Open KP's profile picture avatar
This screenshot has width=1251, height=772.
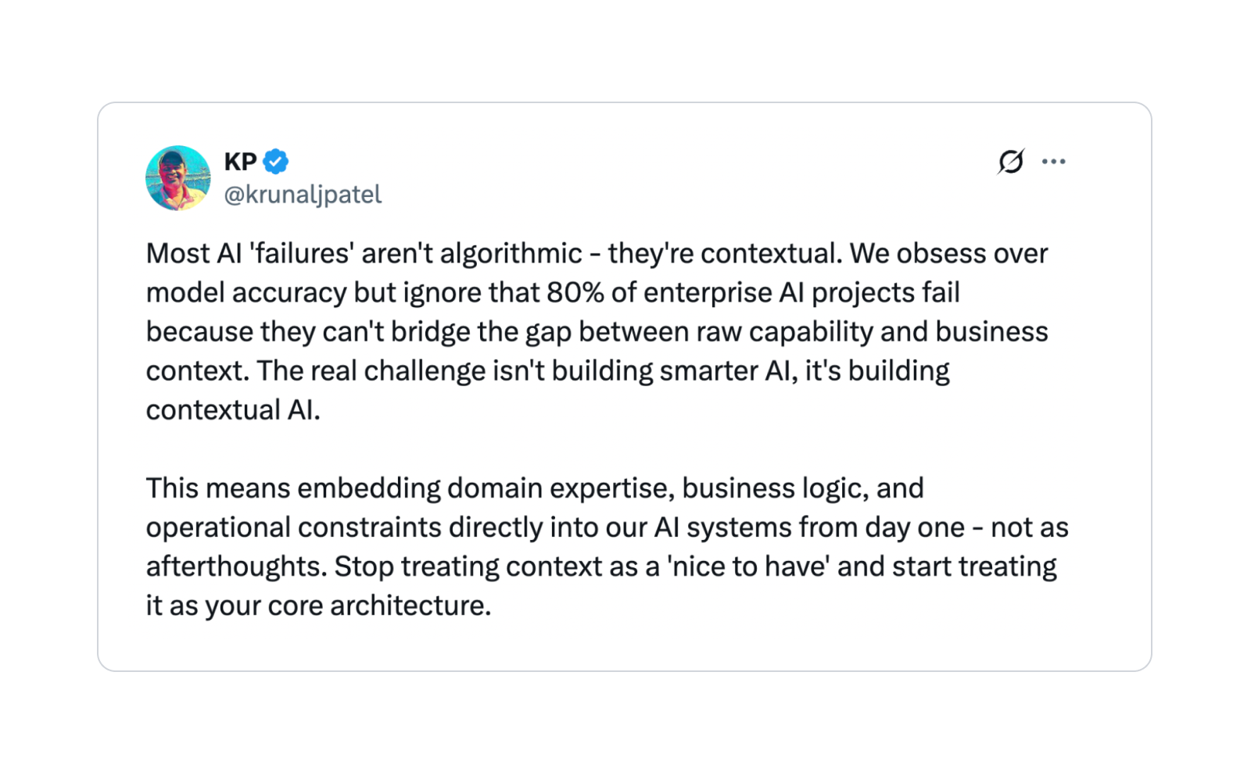coord(178,178)
